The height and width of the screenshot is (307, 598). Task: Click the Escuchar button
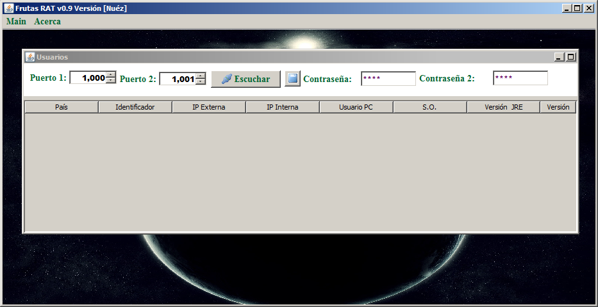pos(245,79)
